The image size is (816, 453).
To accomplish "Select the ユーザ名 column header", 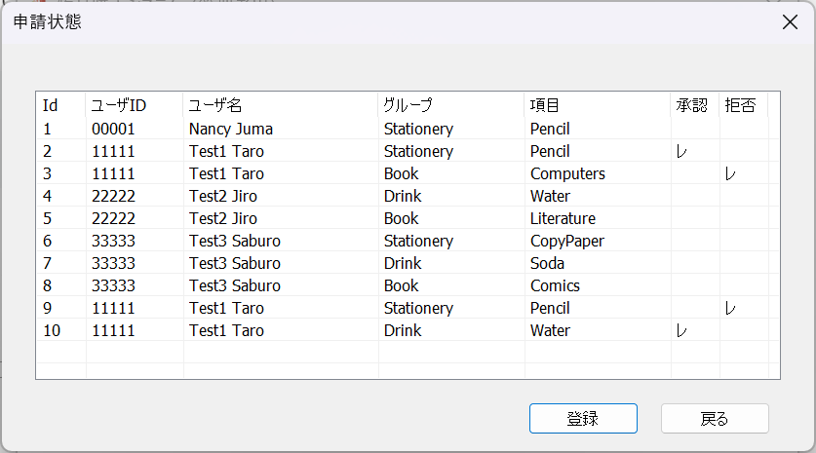I will (x=280, y=105).
